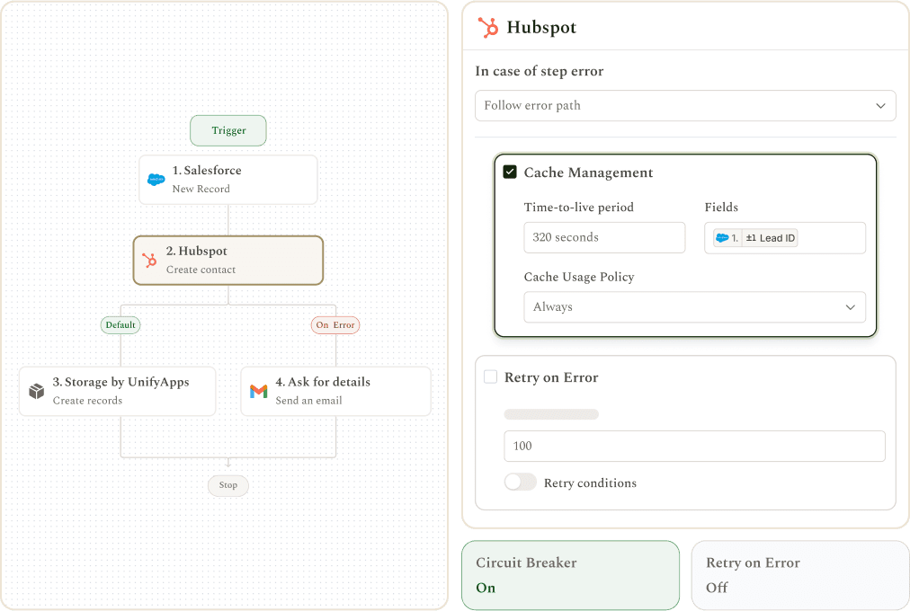
Task: Click the Gmail icon in step 4
Action: [259, 391]
